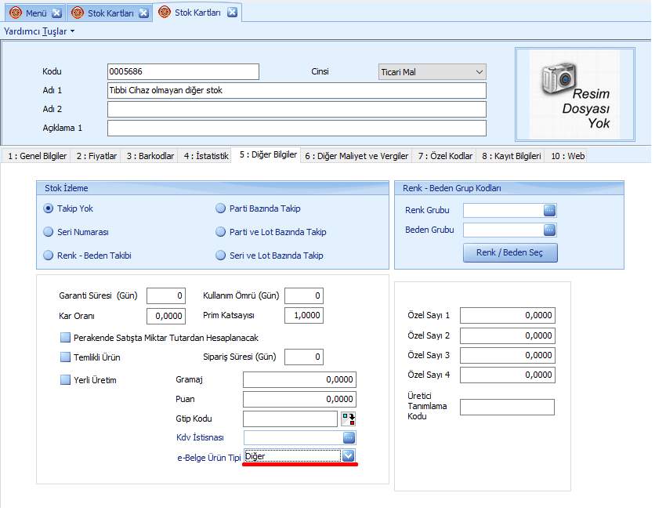Choose Parti Bazında Takip tracking option
Viewport: 666px width, 511px height.
221,208
